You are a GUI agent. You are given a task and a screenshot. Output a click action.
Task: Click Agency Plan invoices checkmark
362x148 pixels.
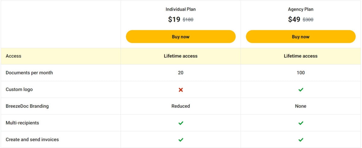pos(301,140)
